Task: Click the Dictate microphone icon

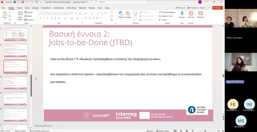Action: point(182,13)
